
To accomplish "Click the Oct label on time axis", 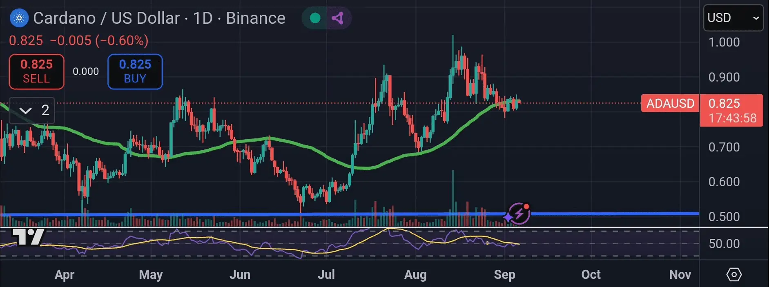I will pyautogui.click(x=591, y=274).
